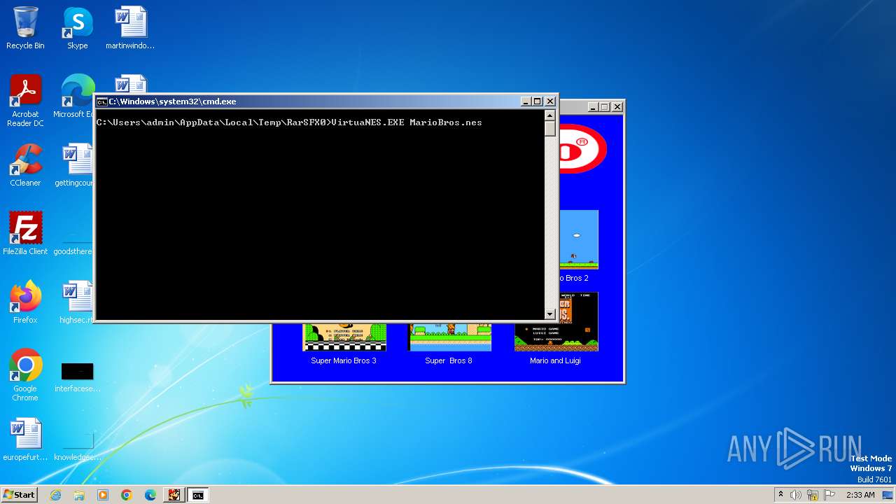
Task: Show hidden tray icons arrow
Action: (x=780, y=495)
